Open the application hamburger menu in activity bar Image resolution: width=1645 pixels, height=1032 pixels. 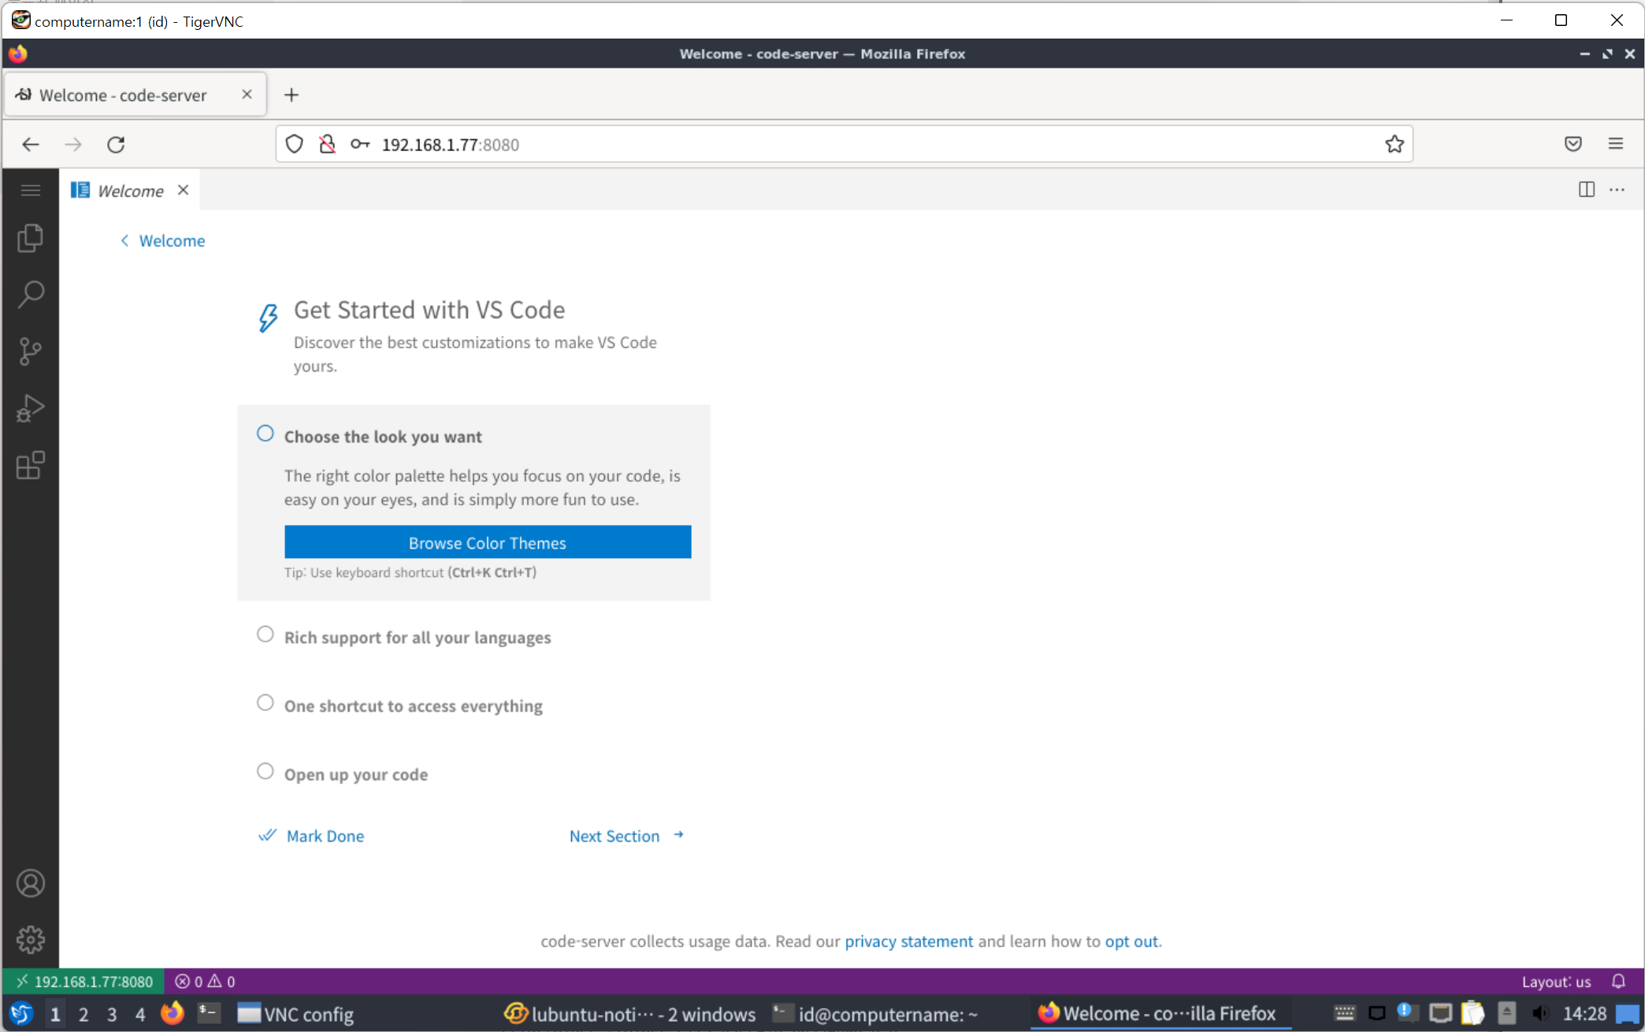point(30,190)
